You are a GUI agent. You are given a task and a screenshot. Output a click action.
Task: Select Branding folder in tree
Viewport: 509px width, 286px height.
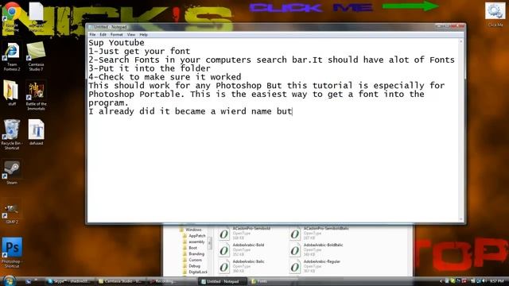click(x=194, y=254)
